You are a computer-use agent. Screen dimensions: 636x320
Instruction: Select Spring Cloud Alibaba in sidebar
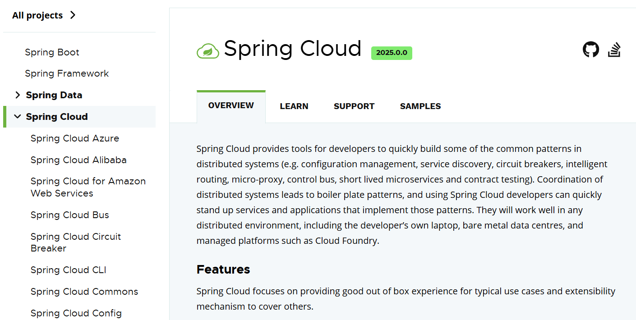click(78, 160)
